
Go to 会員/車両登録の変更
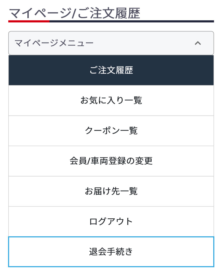[x=111, y=161]
